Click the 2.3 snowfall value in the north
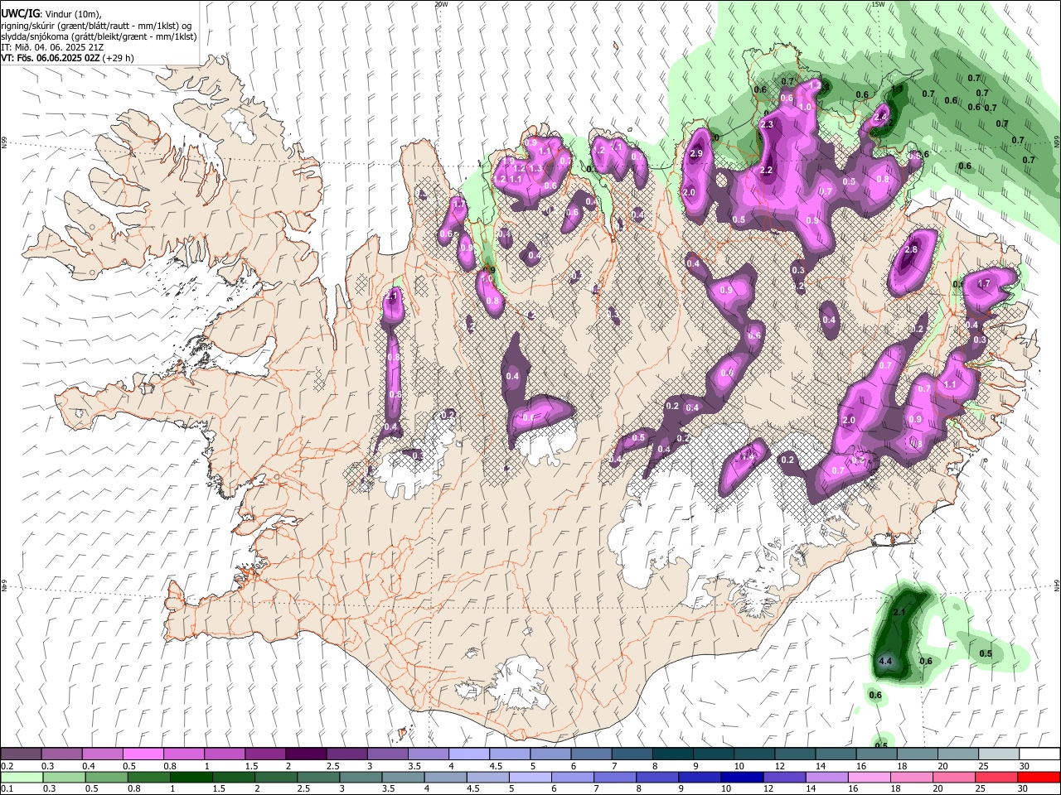The image size is (1061, 795). pyautogui.click(x=767, y=125)
